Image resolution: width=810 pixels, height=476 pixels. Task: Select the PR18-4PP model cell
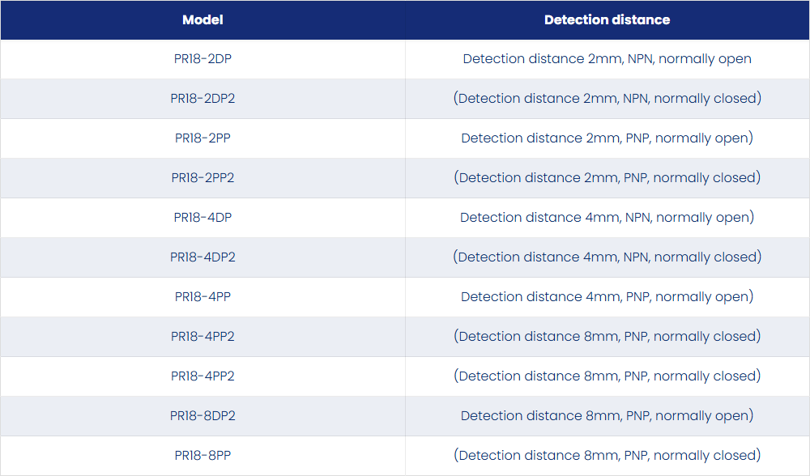pyautogui.click(x=202, y=297)
